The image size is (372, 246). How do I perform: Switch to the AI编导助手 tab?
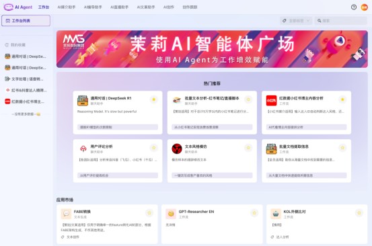[x=93, y=7]
